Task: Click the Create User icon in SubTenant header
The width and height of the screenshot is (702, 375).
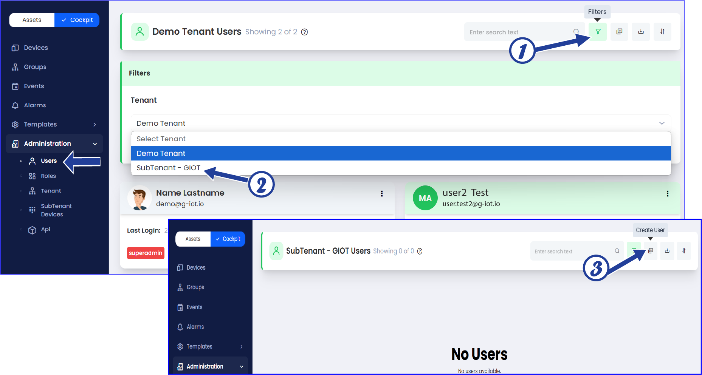Action: pos(650,251)
